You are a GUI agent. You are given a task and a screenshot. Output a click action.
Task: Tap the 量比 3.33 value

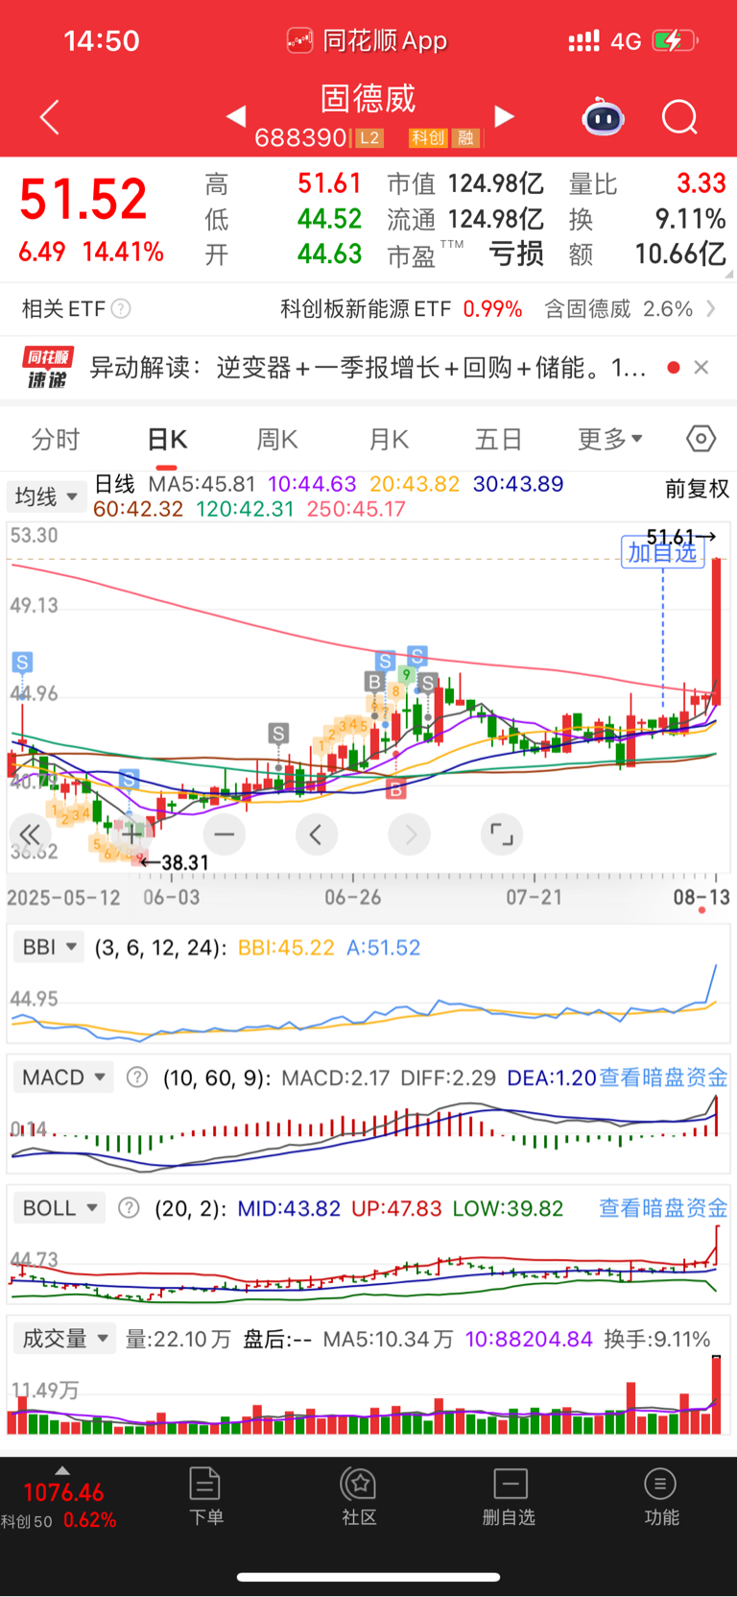[x=701, y=183]
